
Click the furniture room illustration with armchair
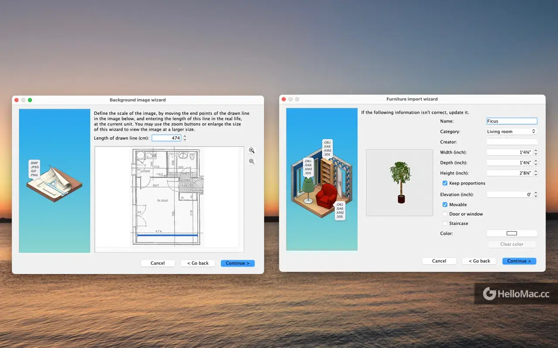322,179
